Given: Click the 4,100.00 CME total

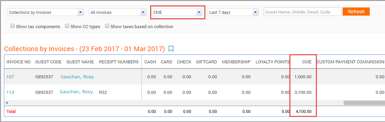Looking at the screenshot, I should tap(303, 111).
